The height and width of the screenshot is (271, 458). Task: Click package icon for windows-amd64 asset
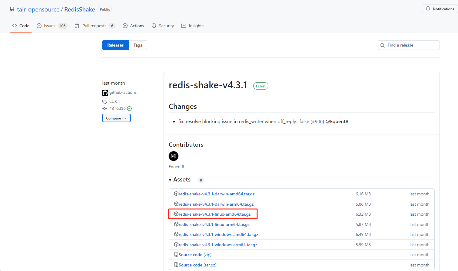click(x=176, y=234)
